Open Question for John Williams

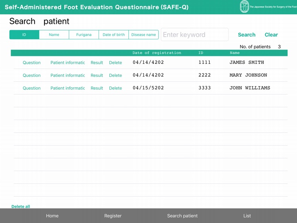32,88
